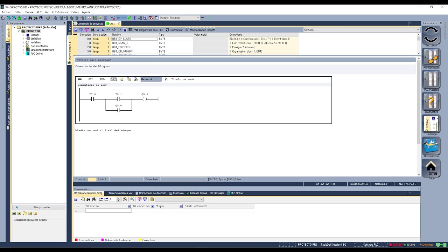
Task: Click the binoculars icon in symbol table toolbar
Action: pos(88,199)
